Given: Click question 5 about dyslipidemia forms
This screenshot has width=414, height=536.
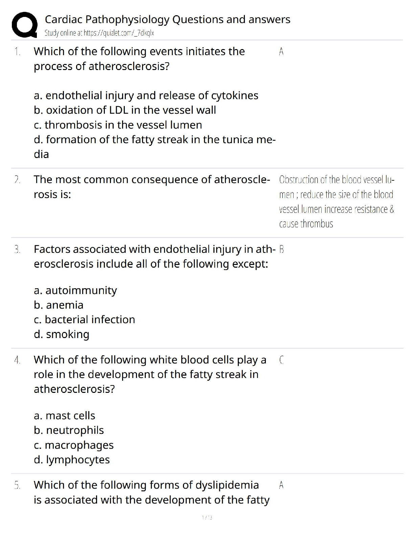Looking at the screenshot, I should [152, 492].
